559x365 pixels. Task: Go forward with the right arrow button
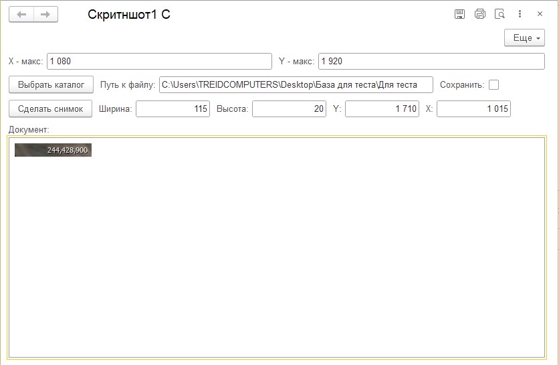(45, 15)
